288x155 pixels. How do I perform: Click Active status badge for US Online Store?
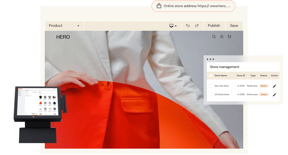click(x=264, y=94)
